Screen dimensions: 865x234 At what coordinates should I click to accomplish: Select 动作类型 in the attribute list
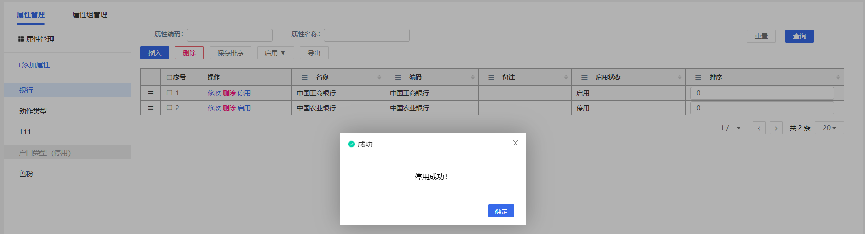[x=67, y=111]
